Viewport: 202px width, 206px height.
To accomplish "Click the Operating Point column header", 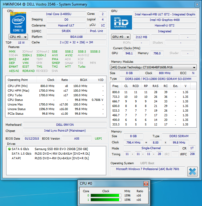I will pyautogui.click(x=18, y=80).
